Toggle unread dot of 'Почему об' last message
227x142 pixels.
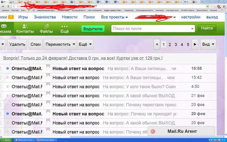click(x=8, y=132)
